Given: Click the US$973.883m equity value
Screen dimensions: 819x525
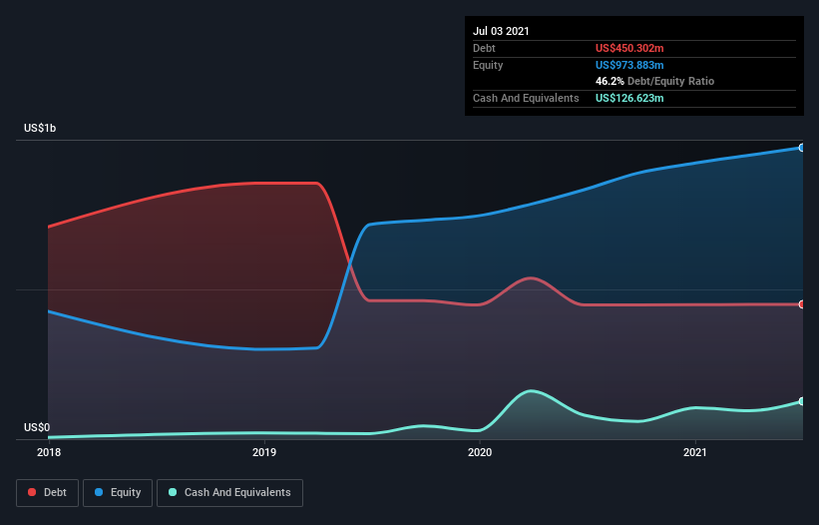Looking at the screenshot, I should [629, 65].
